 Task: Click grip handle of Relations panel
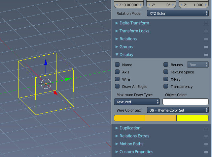click(x=206, y=39)
